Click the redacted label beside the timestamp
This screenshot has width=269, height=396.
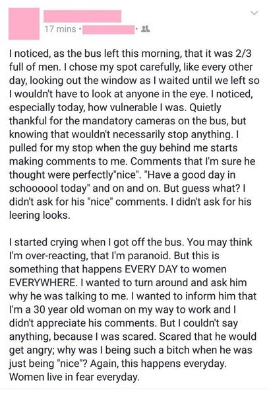(x=108, y=30)
